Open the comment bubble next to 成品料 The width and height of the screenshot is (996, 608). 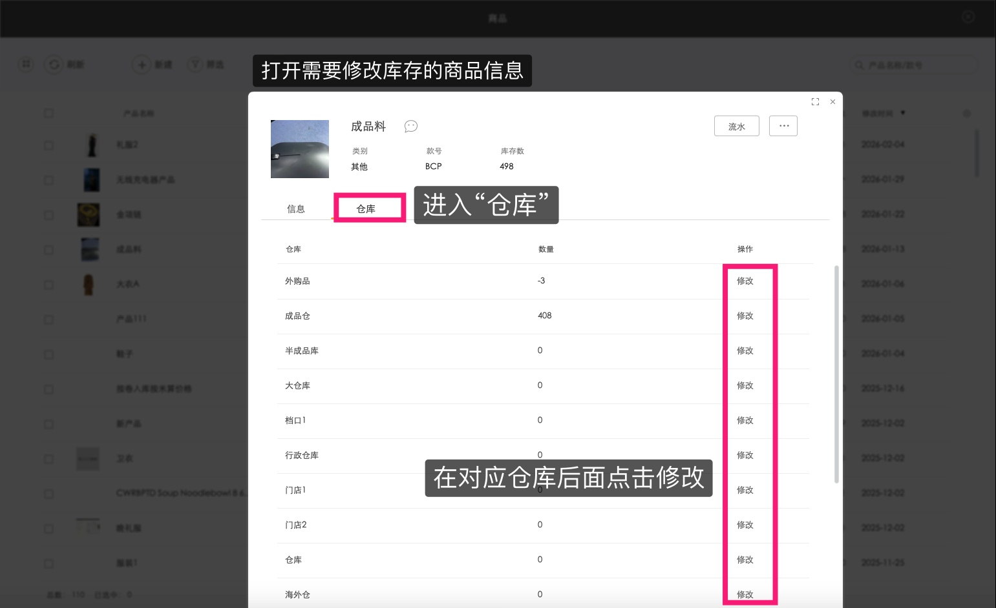click(x=410, y=126)
